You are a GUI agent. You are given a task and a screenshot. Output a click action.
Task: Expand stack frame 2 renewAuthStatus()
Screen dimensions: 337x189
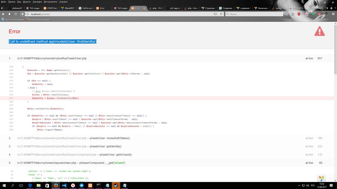point(167,138)
